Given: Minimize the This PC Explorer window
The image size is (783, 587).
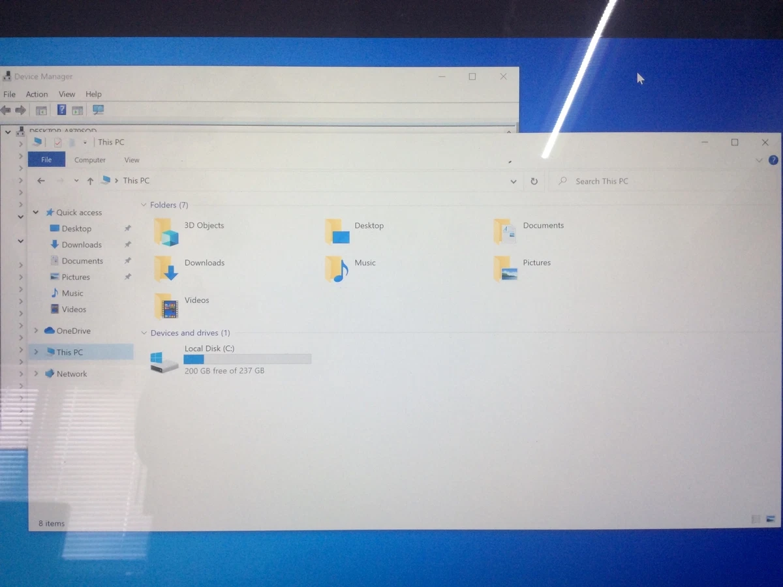Looking at the screenshot, I should point(705,142).
